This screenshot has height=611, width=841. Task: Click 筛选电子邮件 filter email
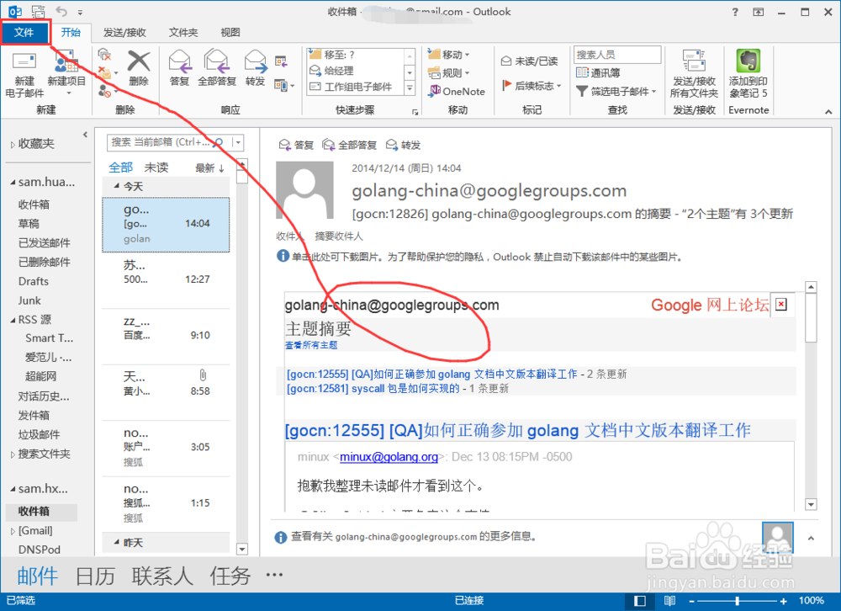(616, 91)
